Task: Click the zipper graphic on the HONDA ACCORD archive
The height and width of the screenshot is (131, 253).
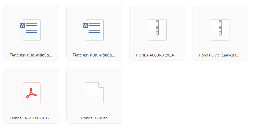Action: pyautogui.click(x=157, y=28)
